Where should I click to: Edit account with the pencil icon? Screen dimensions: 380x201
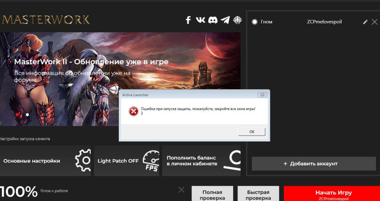[365, 22]
